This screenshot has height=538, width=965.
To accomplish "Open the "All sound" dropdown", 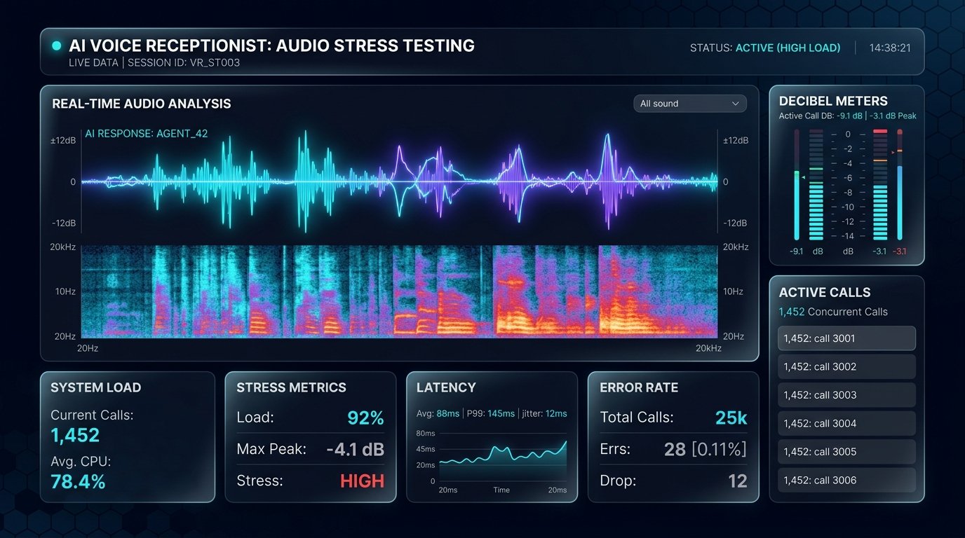I will point(689,104).
